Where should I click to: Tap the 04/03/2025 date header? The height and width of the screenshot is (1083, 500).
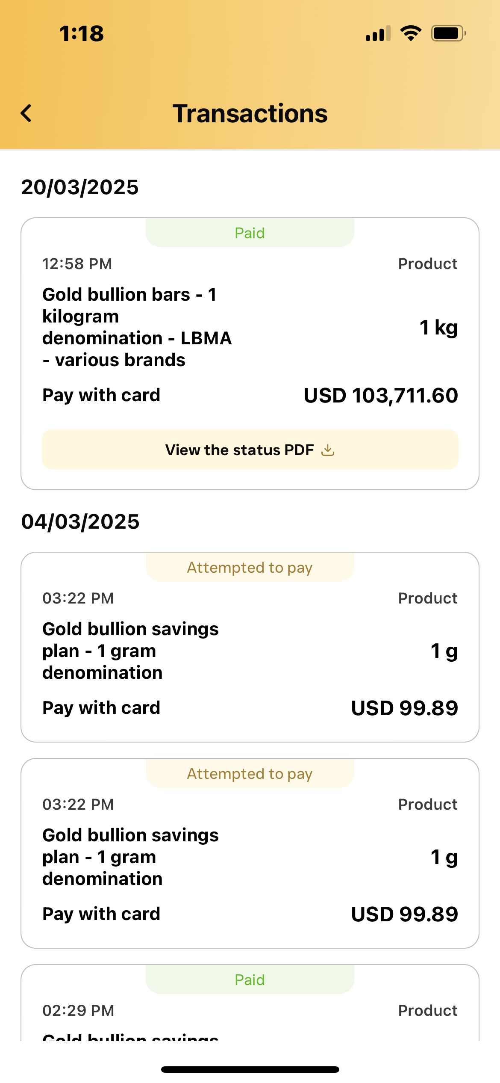tap(80, 522)
